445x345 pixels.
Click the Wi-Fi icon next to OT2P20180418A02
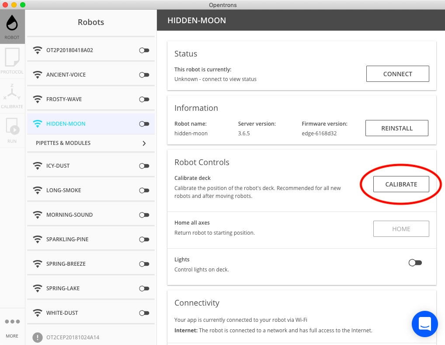[x=38, y=50]
